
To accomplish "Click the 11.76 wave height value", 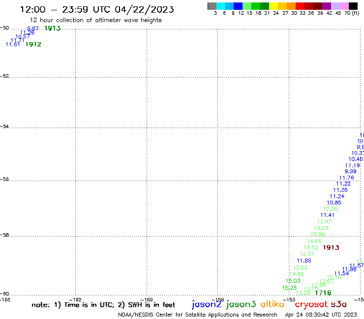I will 347,178.
